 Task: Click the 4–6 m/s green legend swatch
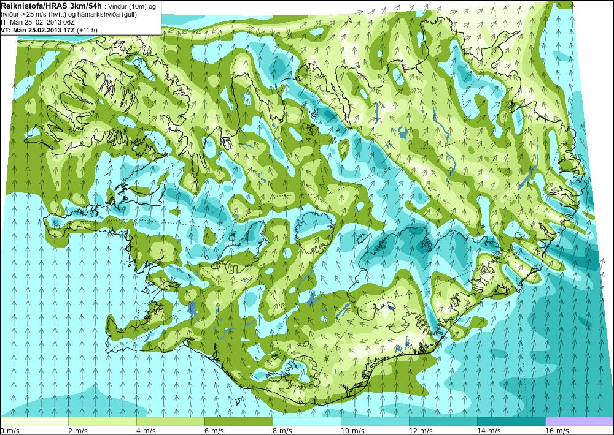click(x=171, y=422)
